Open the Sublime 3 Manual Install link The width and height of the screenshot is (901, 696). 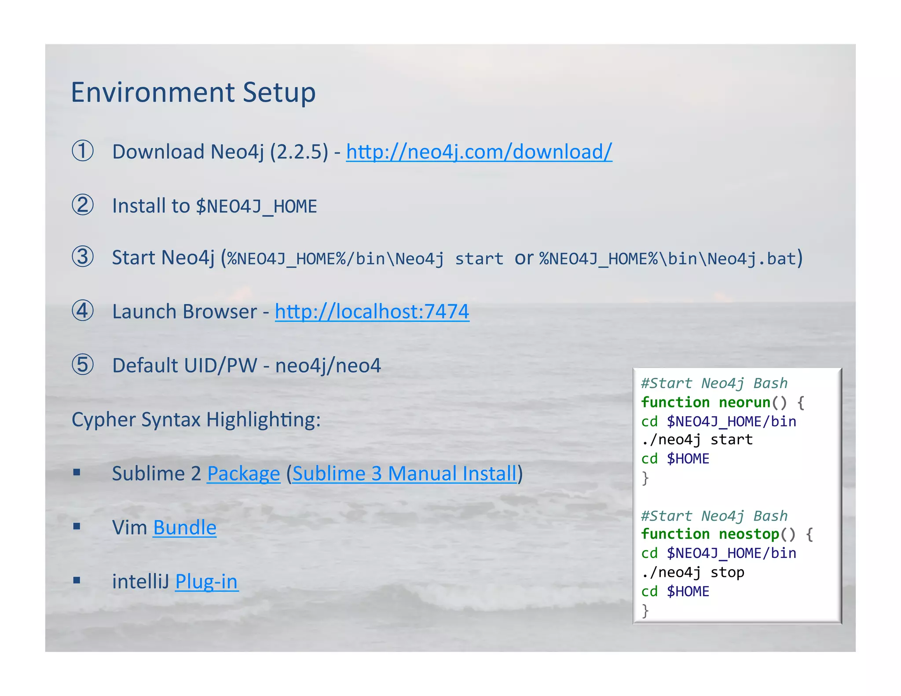(404, 474)
